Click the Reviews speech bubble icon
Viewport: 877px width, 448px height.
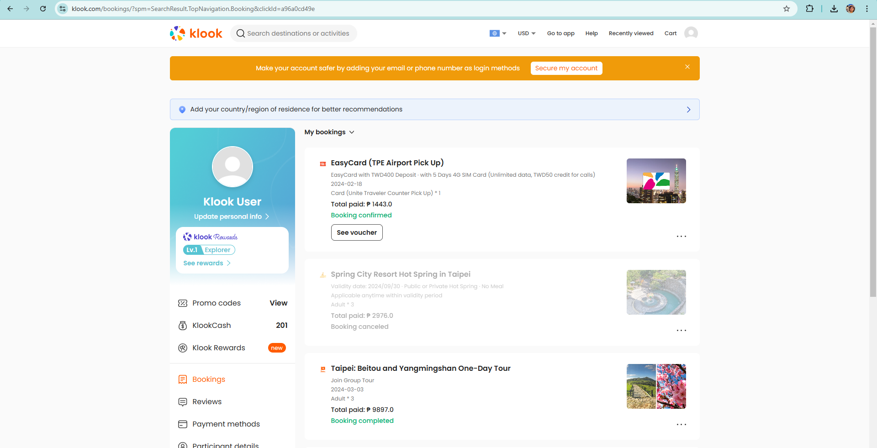click(183, 402)
